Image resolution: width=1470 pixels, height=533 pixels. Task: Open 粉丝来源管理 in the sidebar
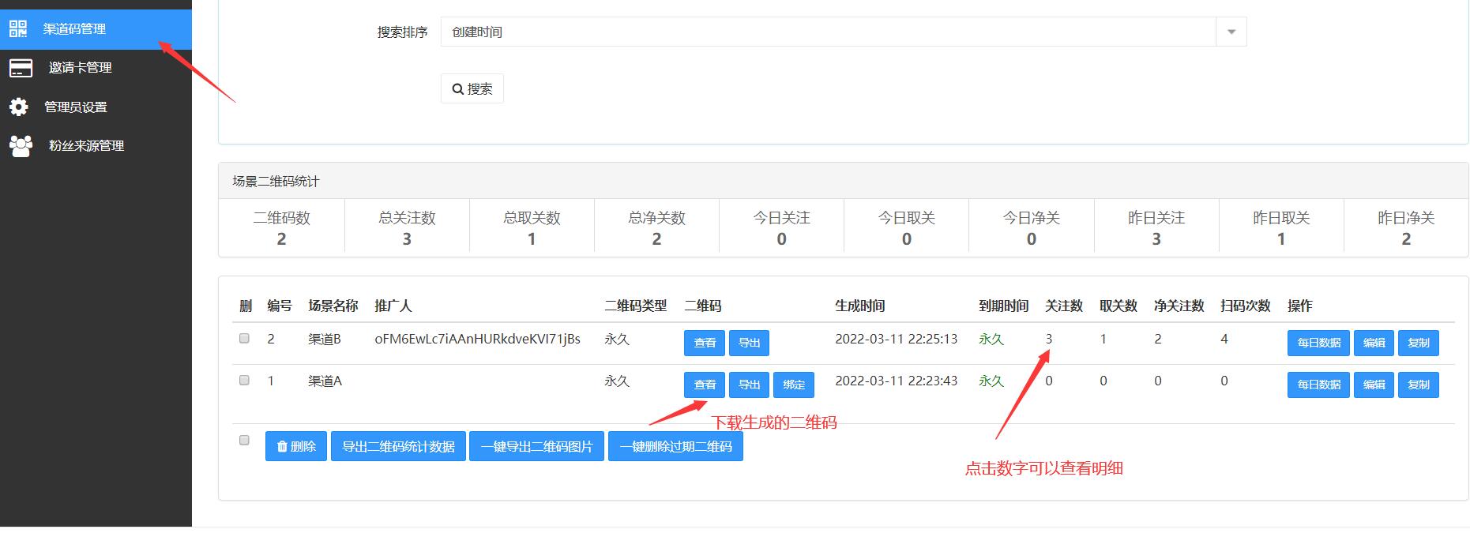(86, 145)
